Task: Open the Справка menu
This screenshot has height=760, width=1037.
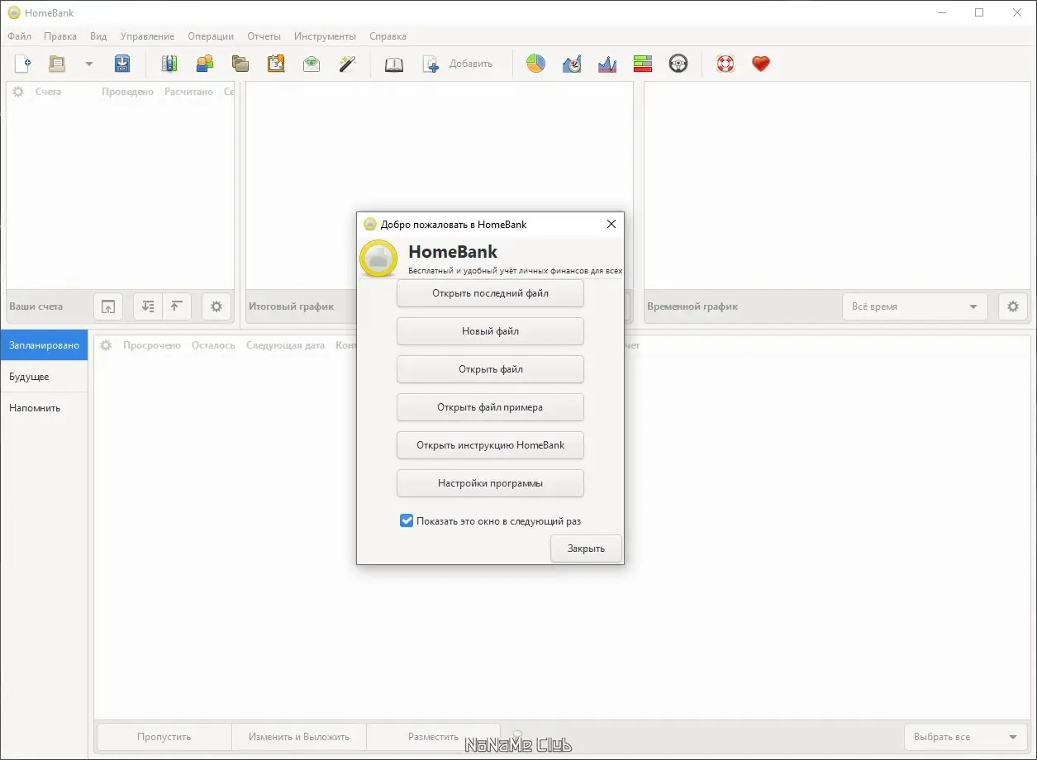Action: coord(388,36)
